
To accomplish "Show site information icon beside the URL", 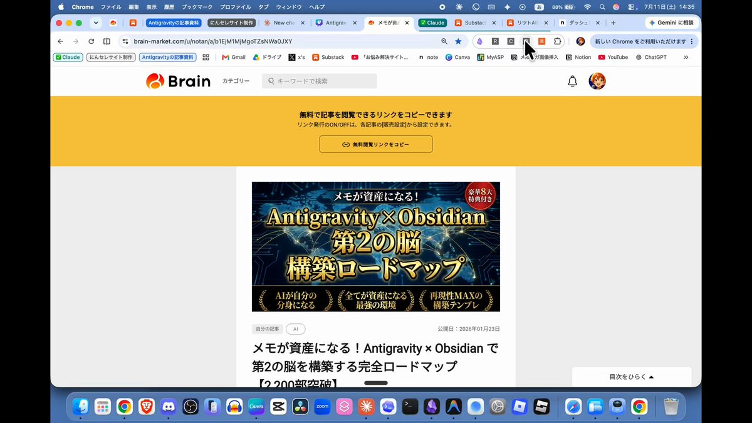I will point(125,41).
